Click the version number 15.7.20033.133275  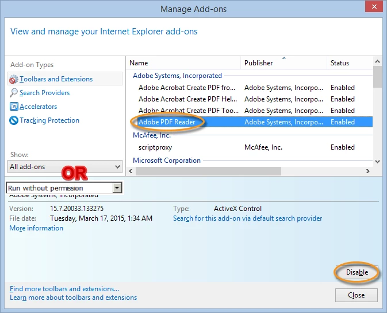click(76, 209)
